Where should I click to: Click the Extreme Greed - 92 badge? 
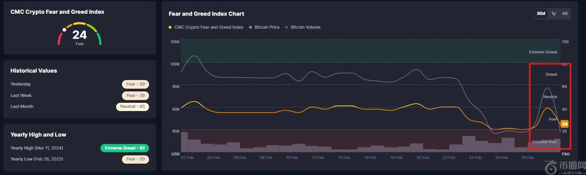pos(125,148)
